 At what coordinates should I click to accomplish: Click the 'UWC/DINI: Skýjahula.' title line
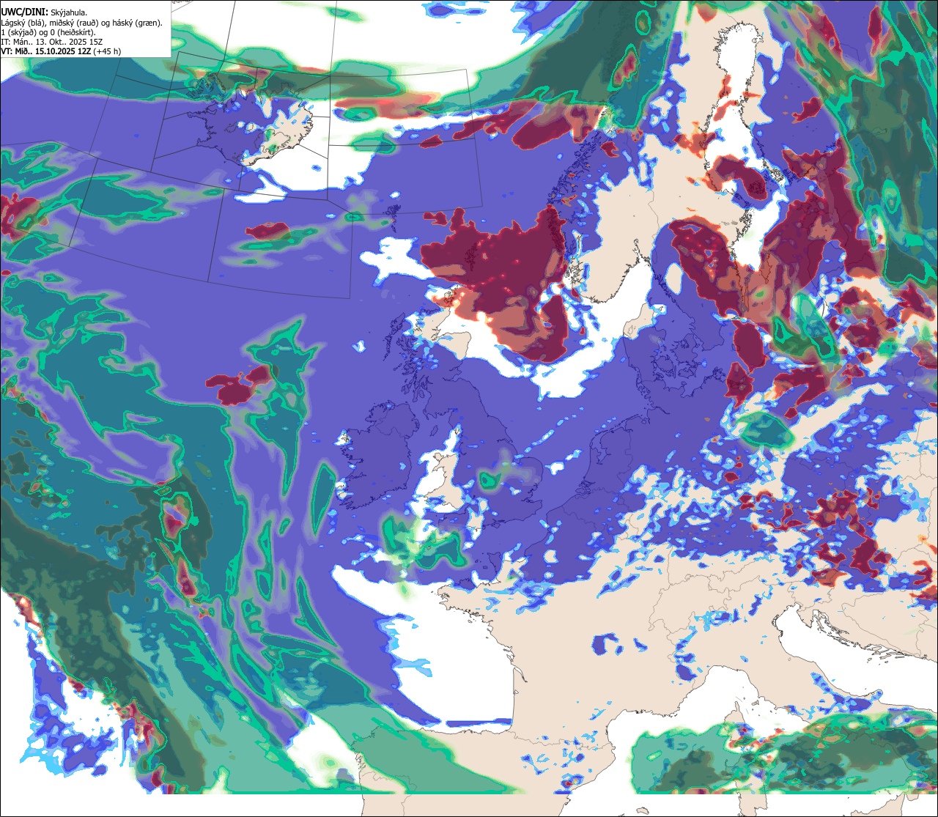[45, 12]
